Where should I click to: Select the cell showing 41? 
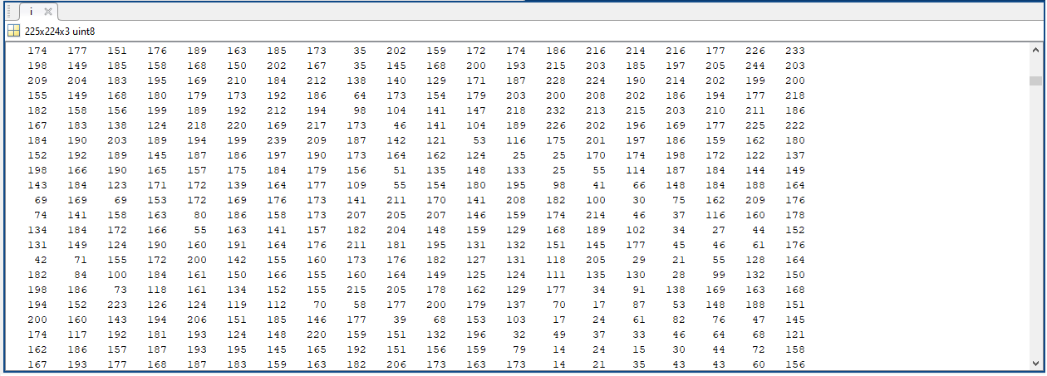click(x=599, y=185)
